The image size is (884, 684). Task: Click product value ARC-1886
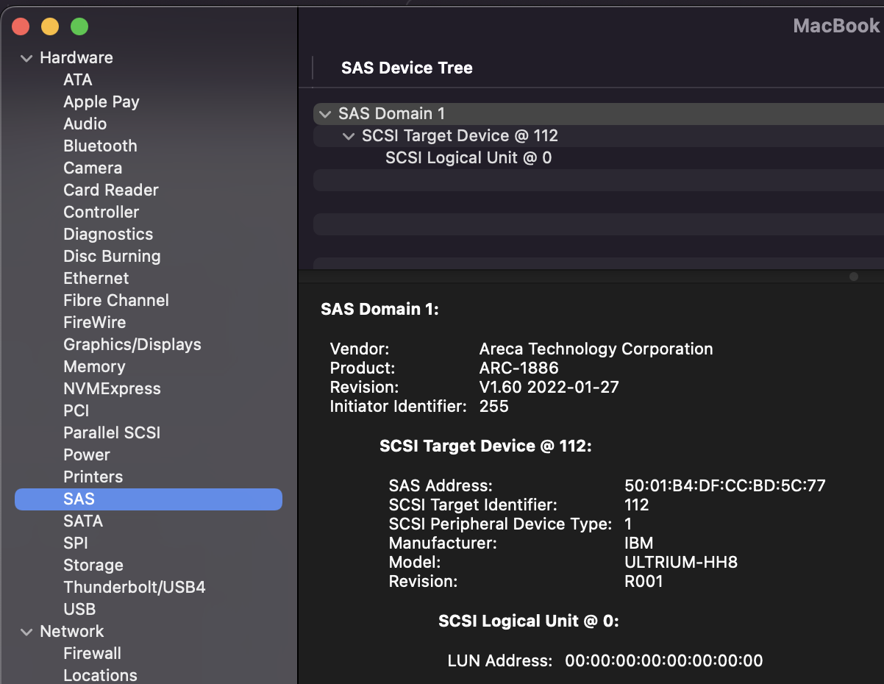518,368
